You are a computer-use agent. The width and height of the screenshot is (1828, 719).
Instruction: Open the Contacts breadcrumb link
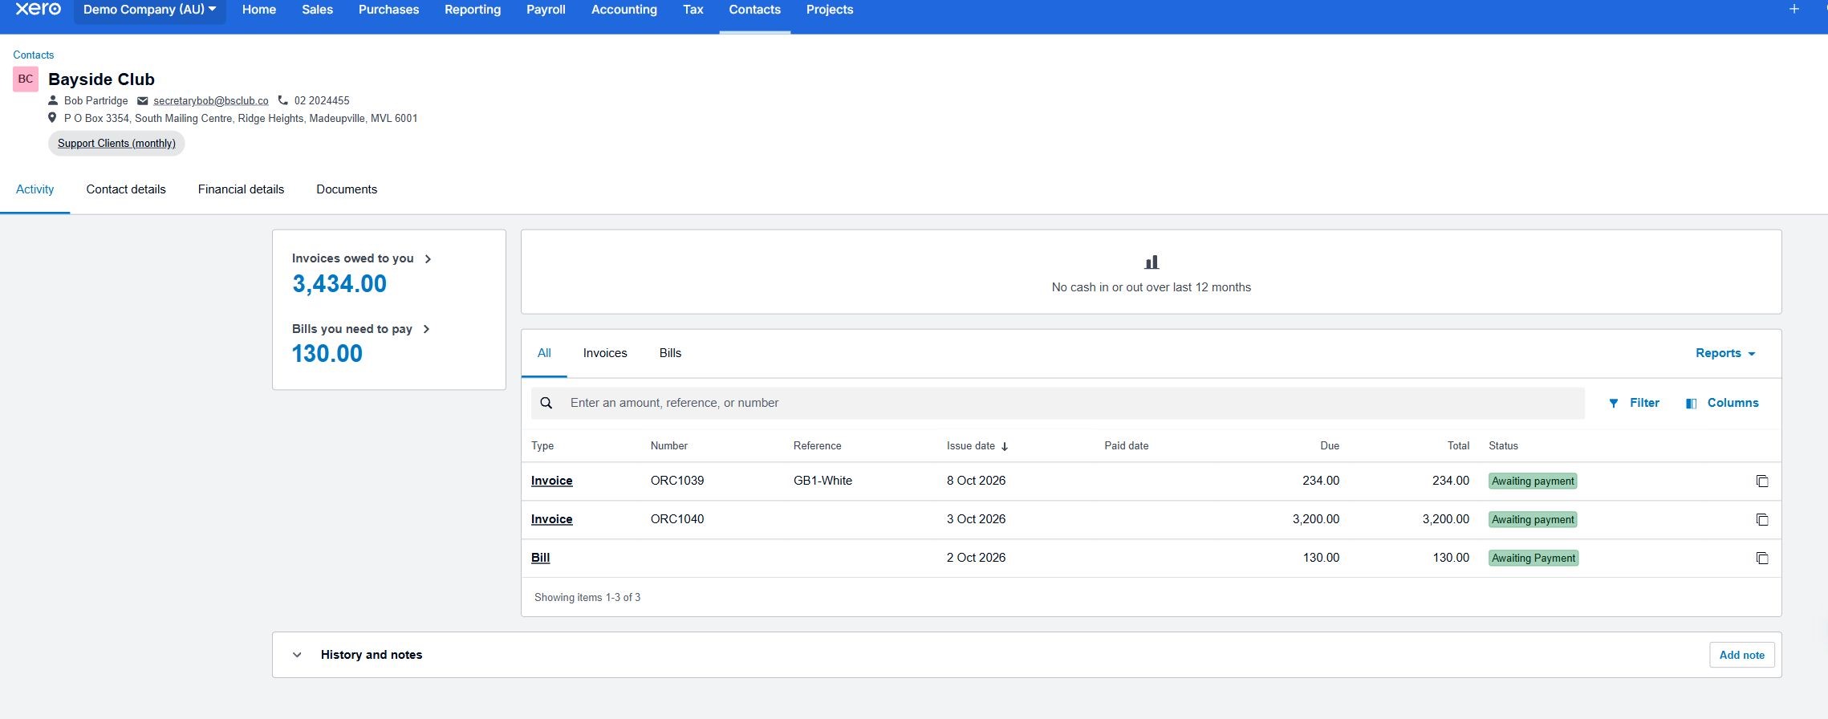tap(33, 55)
